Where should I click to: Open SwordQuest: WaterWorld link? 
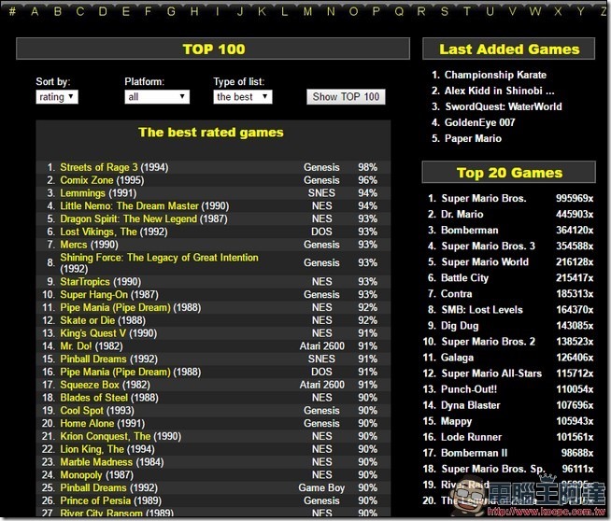[503, 106]
